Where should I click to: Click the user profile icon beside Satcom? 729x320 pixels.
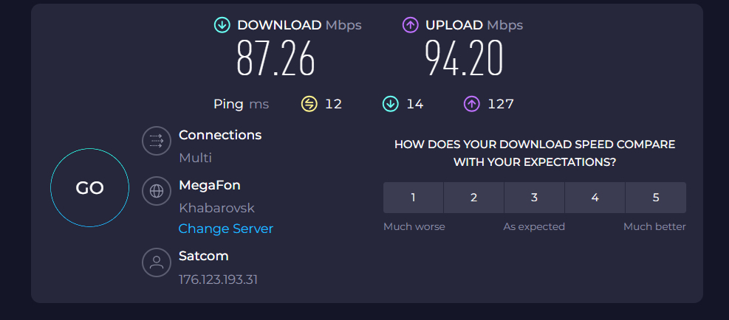[x=157, y=262]
